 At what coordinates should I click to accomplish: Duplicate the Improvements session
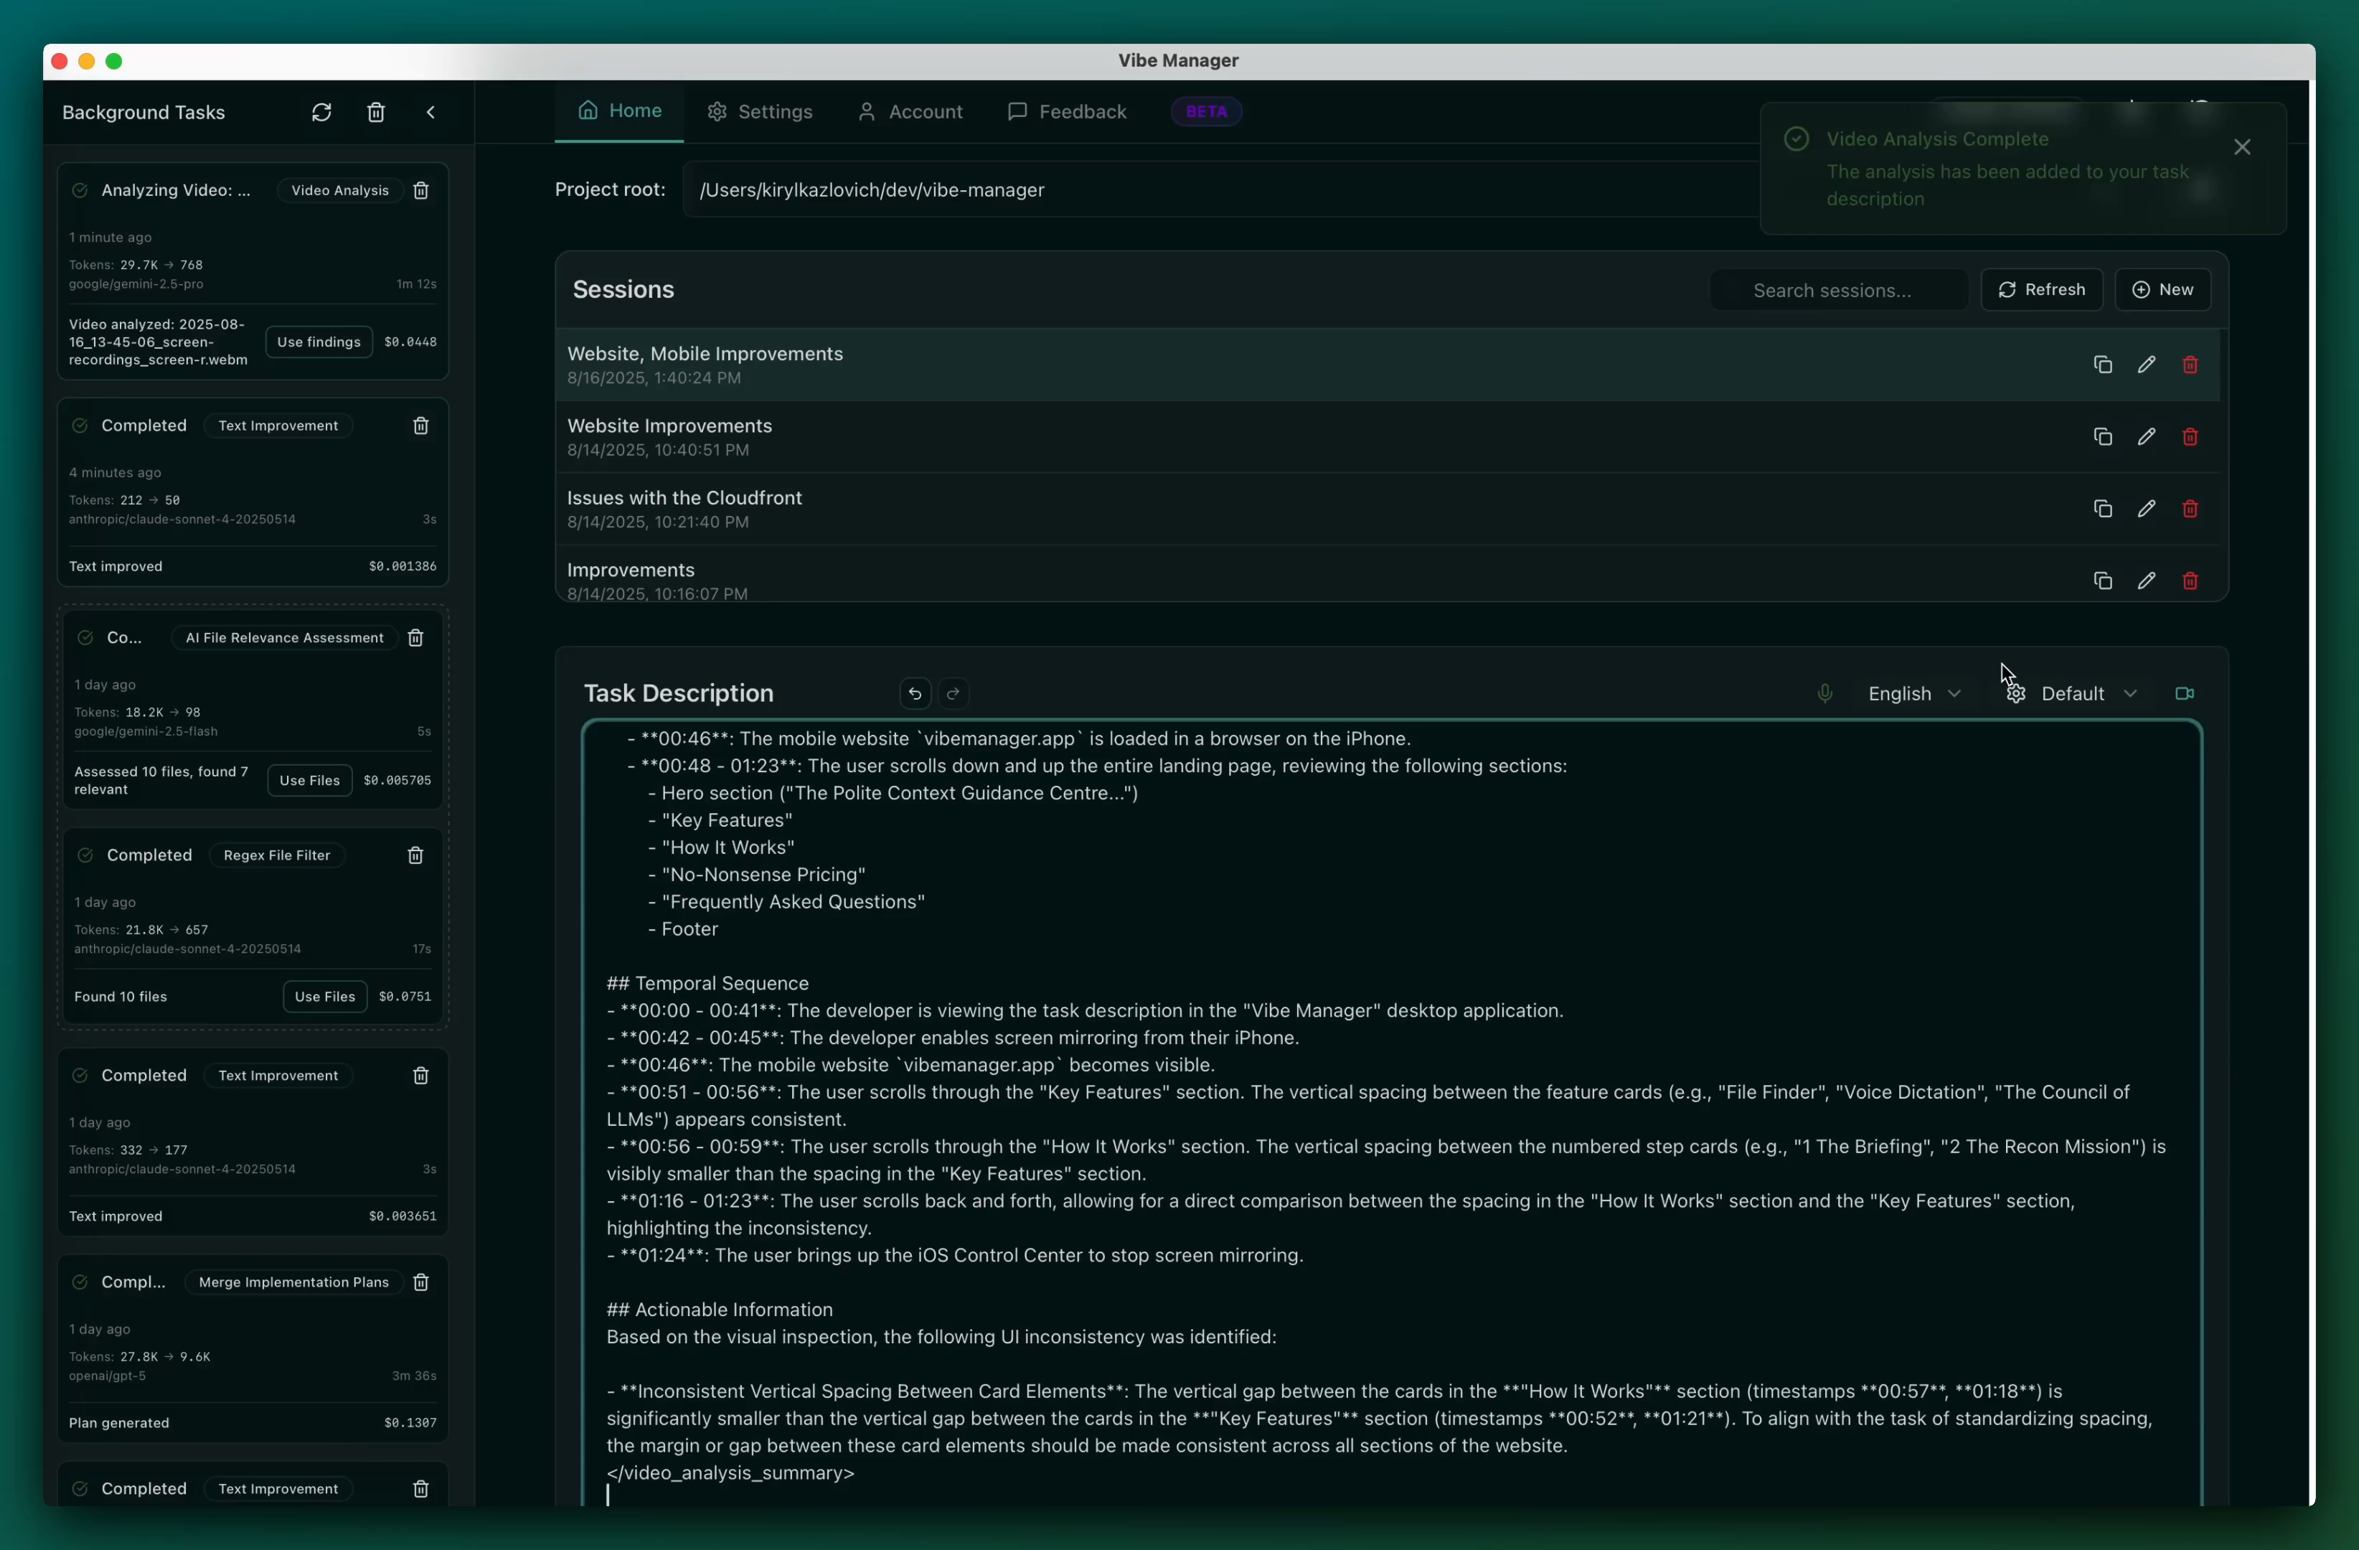pyautogui.click(x=2102, y=581)
